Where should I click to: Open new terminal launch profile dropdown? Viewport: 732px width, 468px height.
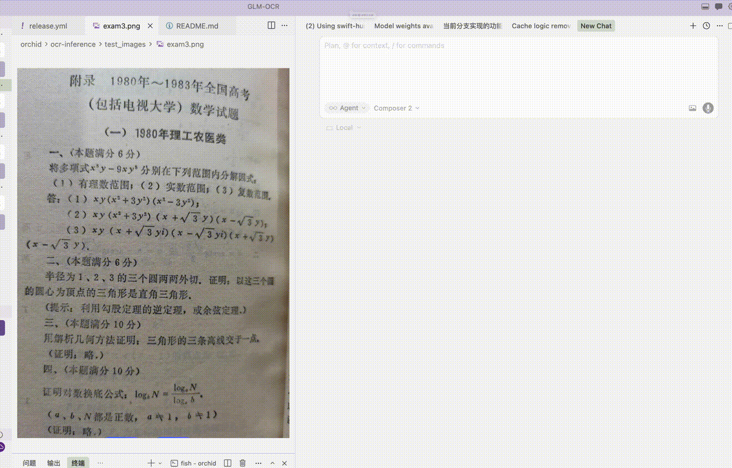[x=160, y=463]
